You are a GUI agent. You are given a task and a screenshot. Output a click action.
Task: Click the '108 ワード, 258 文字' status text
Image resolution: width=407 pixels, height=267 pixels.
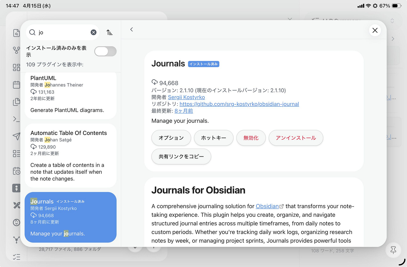tap(333, 251)
